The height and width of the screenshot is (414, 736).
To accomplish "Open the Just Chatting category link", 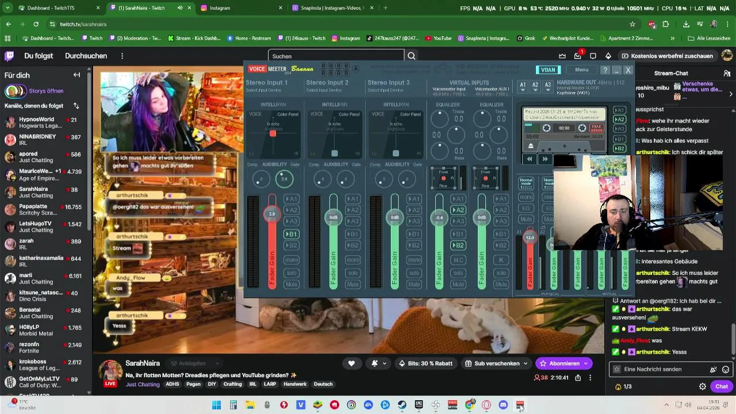I will (143, 384).
